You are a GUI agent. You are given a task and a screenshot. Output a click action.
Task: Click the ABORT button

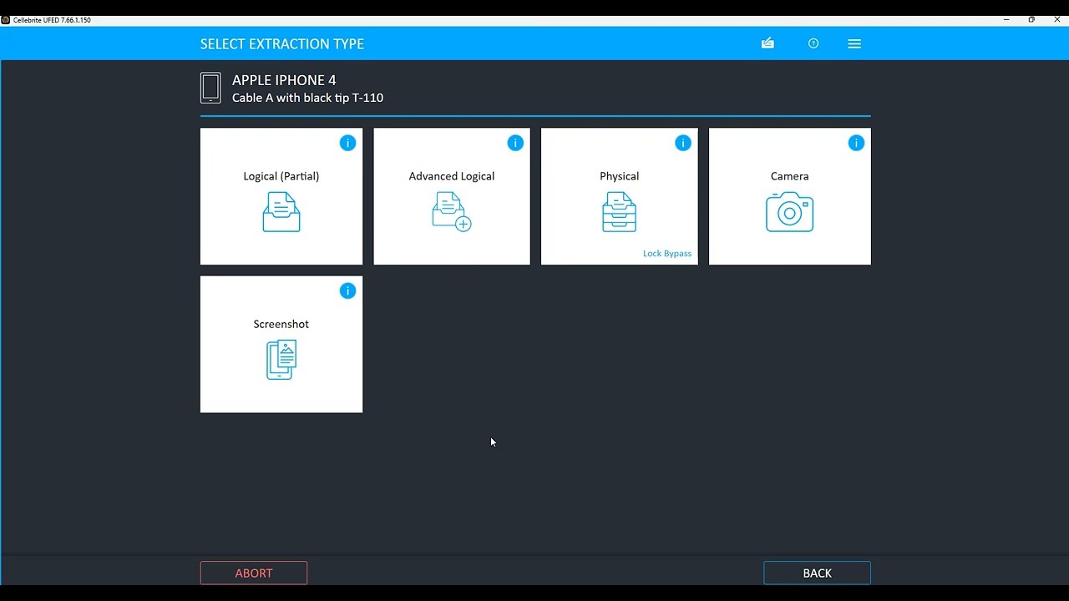(x=254, y=573)
